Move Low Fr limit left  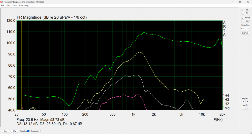243,108
